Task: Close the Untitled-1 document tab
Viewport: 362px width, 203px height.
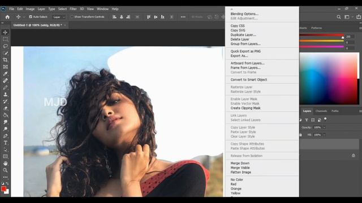Action: (x=65, y=25)
